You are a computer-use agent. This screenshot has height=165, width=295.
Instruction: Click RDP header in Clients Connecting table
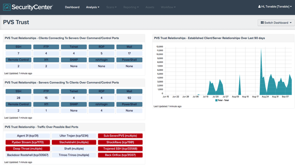tap(101, 47)
